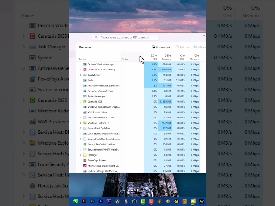The height and width of the screenshot is (206, 275).
Task: Click the PowerToys.AlwaysOnTop process icon
Action: click(85, 91)
